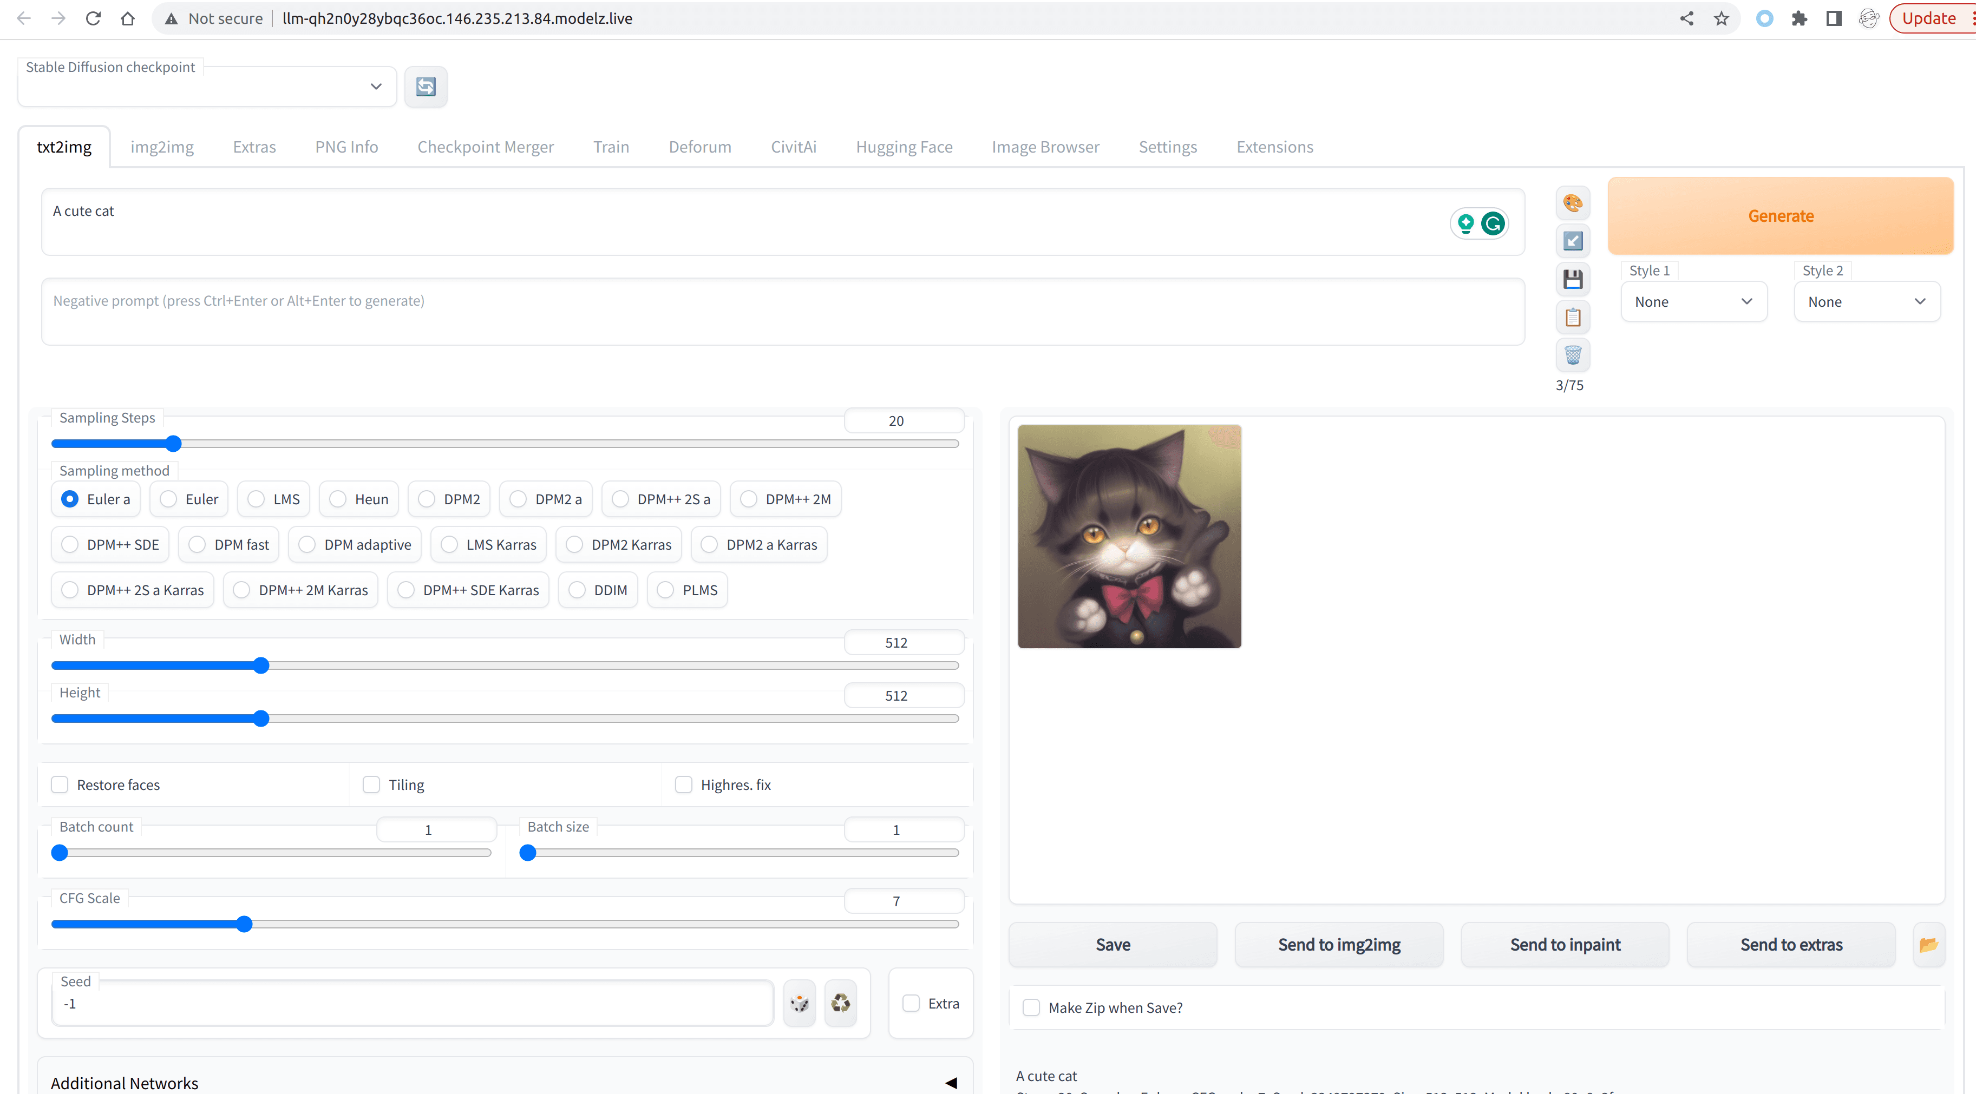The image size is (1976, 1094).
Task: Click the floppy disk save style icon
Action: [1573, 279]
